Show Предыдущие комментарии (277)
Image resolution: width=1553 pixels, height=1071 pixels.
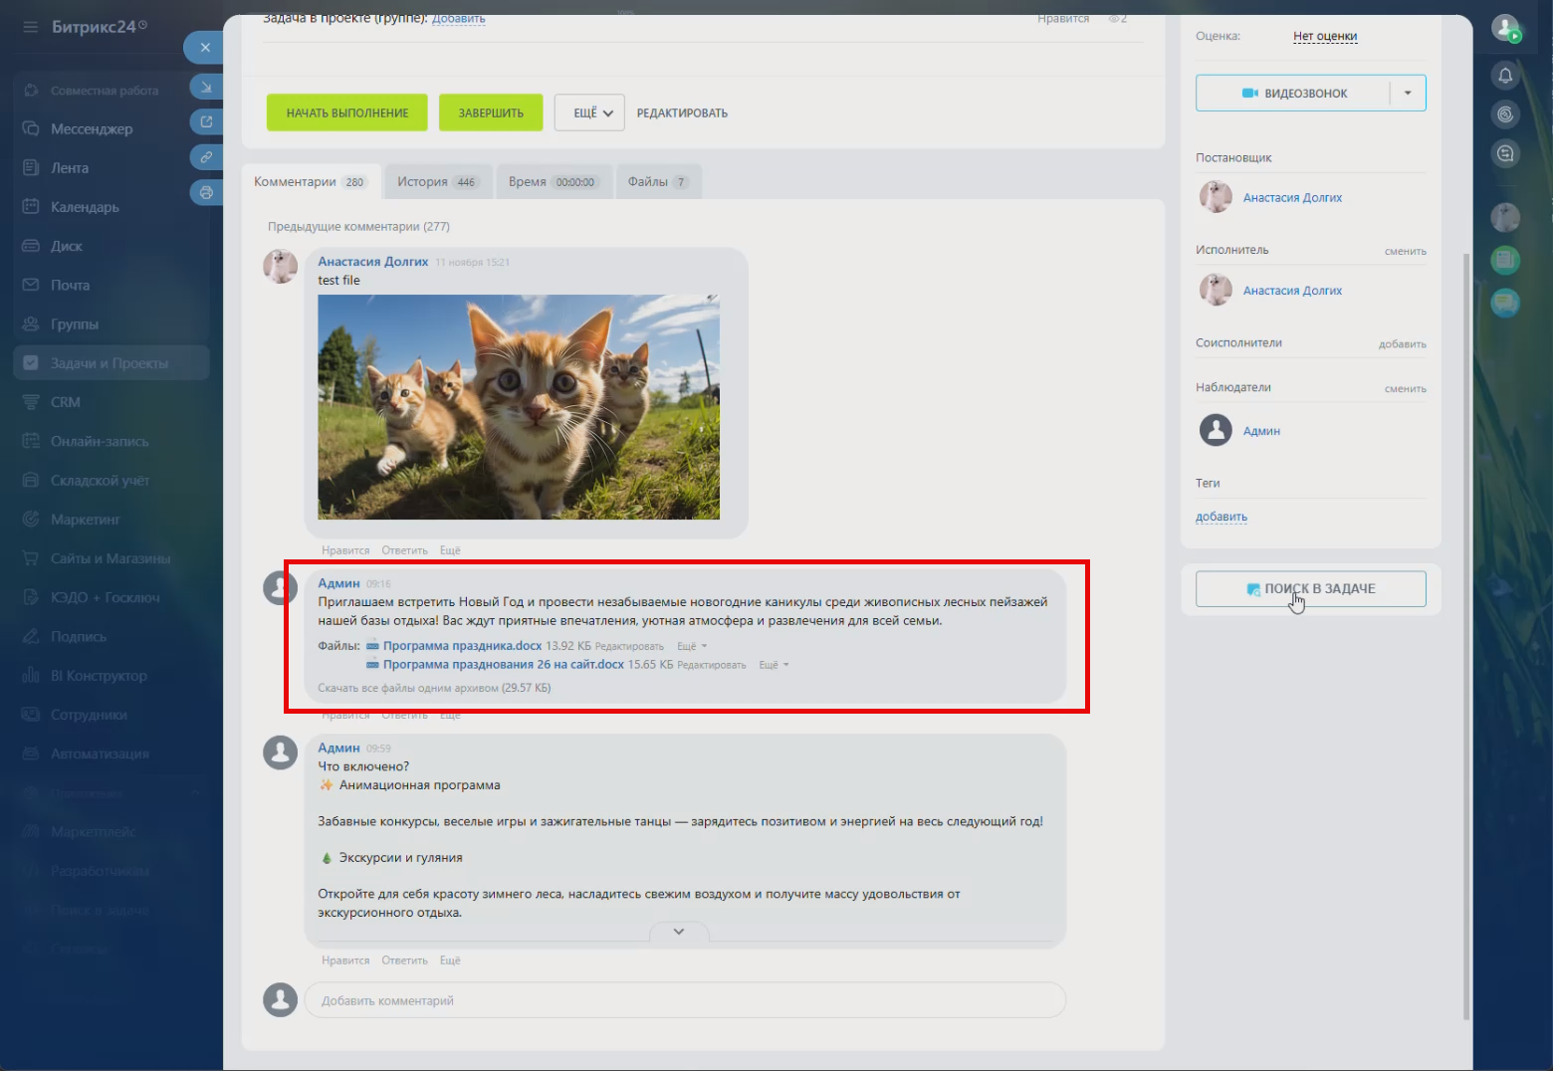pos(358,227)
